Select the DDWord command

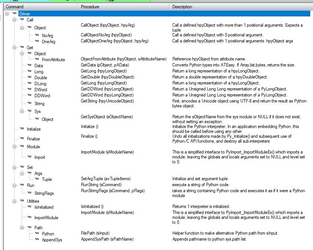[42, 95]
